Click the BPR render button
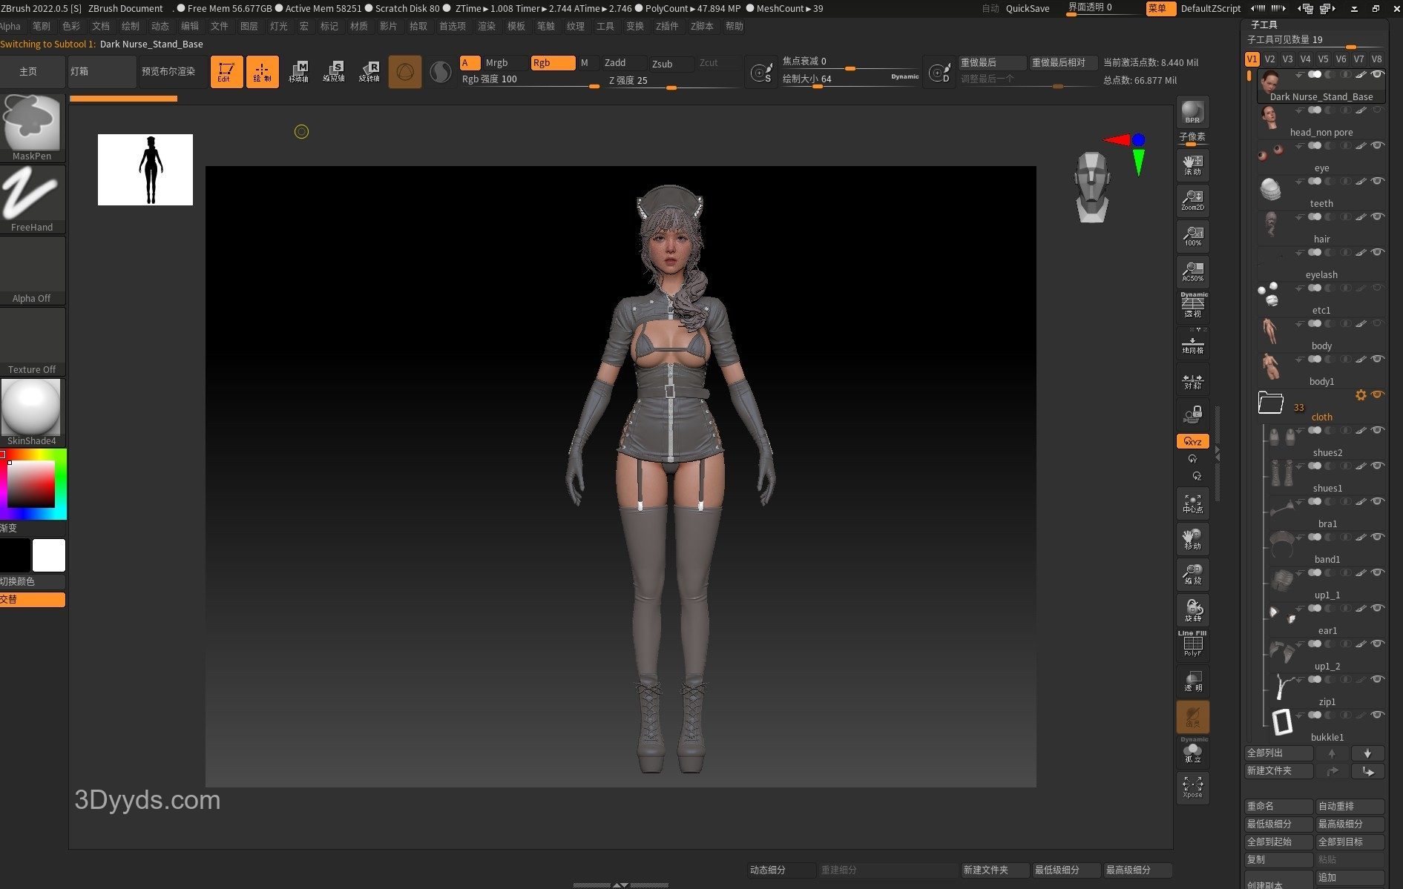This screenshot has width=1403, height=889. pyautogui.click(x=1192, y=112)
